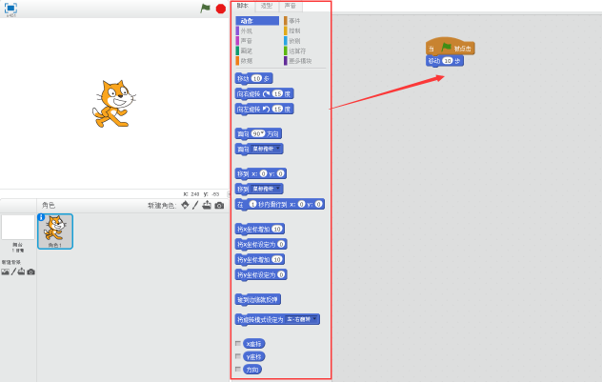
Task: Edit the 10 value in script's move block
Action: tap(448, 61)
